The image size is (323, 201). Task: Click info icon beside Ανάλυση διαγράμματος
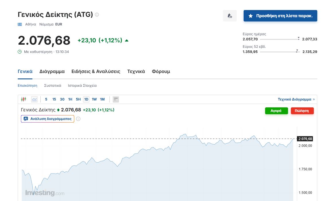[x=78, y=119]
